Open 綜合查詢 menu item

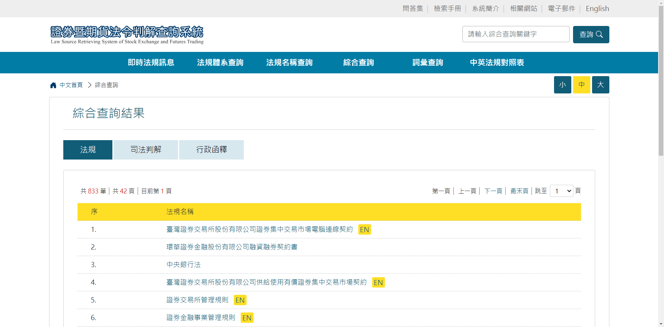[359, 63]
